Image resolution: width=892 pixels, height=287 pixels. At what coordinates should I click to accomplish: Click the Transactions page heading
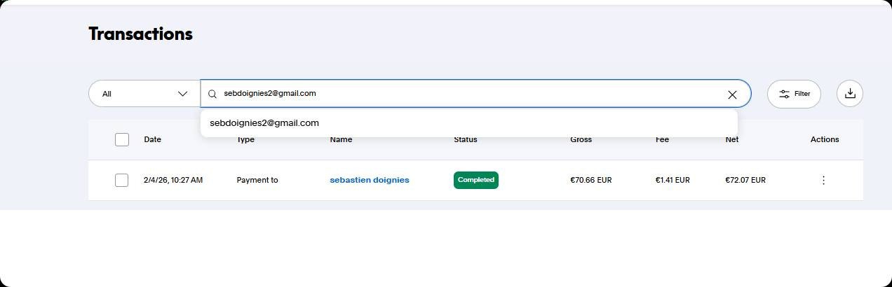pos(140,34)
